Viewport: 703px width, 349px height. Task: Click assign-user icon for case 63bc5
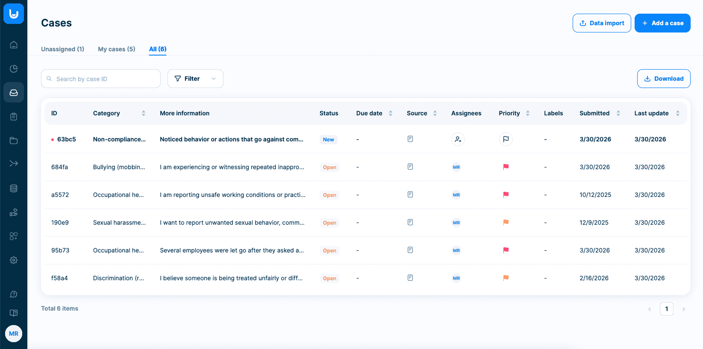pyautogui.click(x=458, y=139)
